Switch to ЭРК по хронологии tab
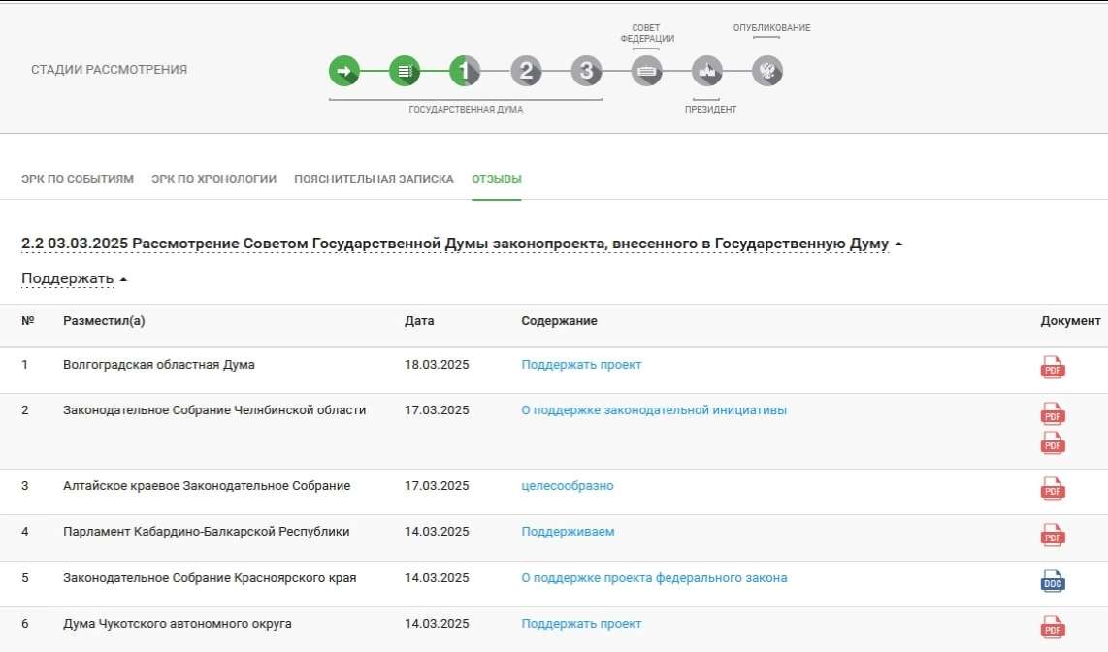The width and height of the screenshot is (1108, 652). [x=213, y=179]
